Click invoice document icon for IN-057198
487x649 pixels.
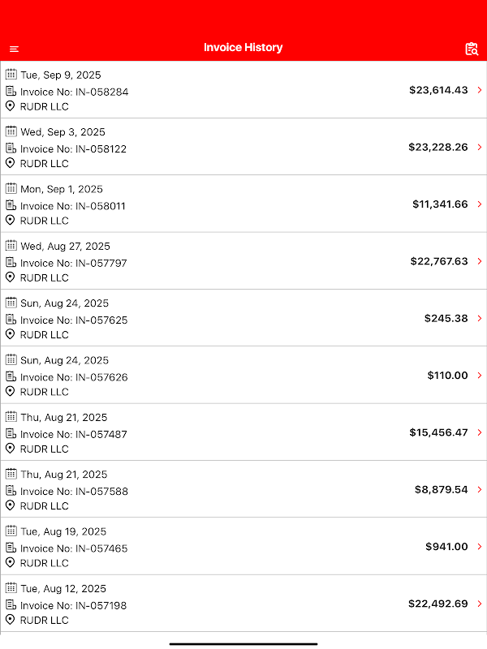tap(11, 605)
